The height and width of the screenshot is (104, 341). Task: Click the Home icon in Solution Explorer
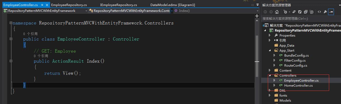pos(277,12)
